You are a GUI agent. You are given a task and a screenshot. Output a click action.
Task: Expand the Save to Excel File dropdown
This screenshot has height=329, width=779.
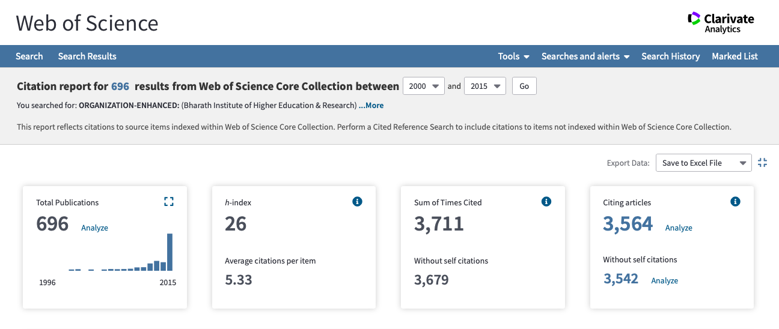point(703,163)
